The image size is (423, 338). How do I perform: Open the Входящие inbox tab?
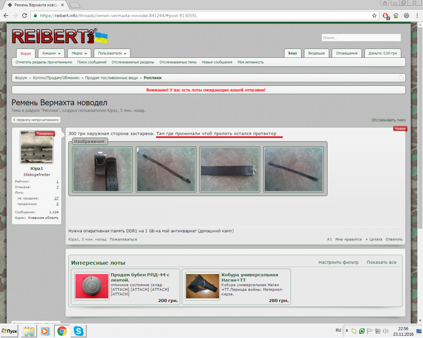tap(316, 53)
